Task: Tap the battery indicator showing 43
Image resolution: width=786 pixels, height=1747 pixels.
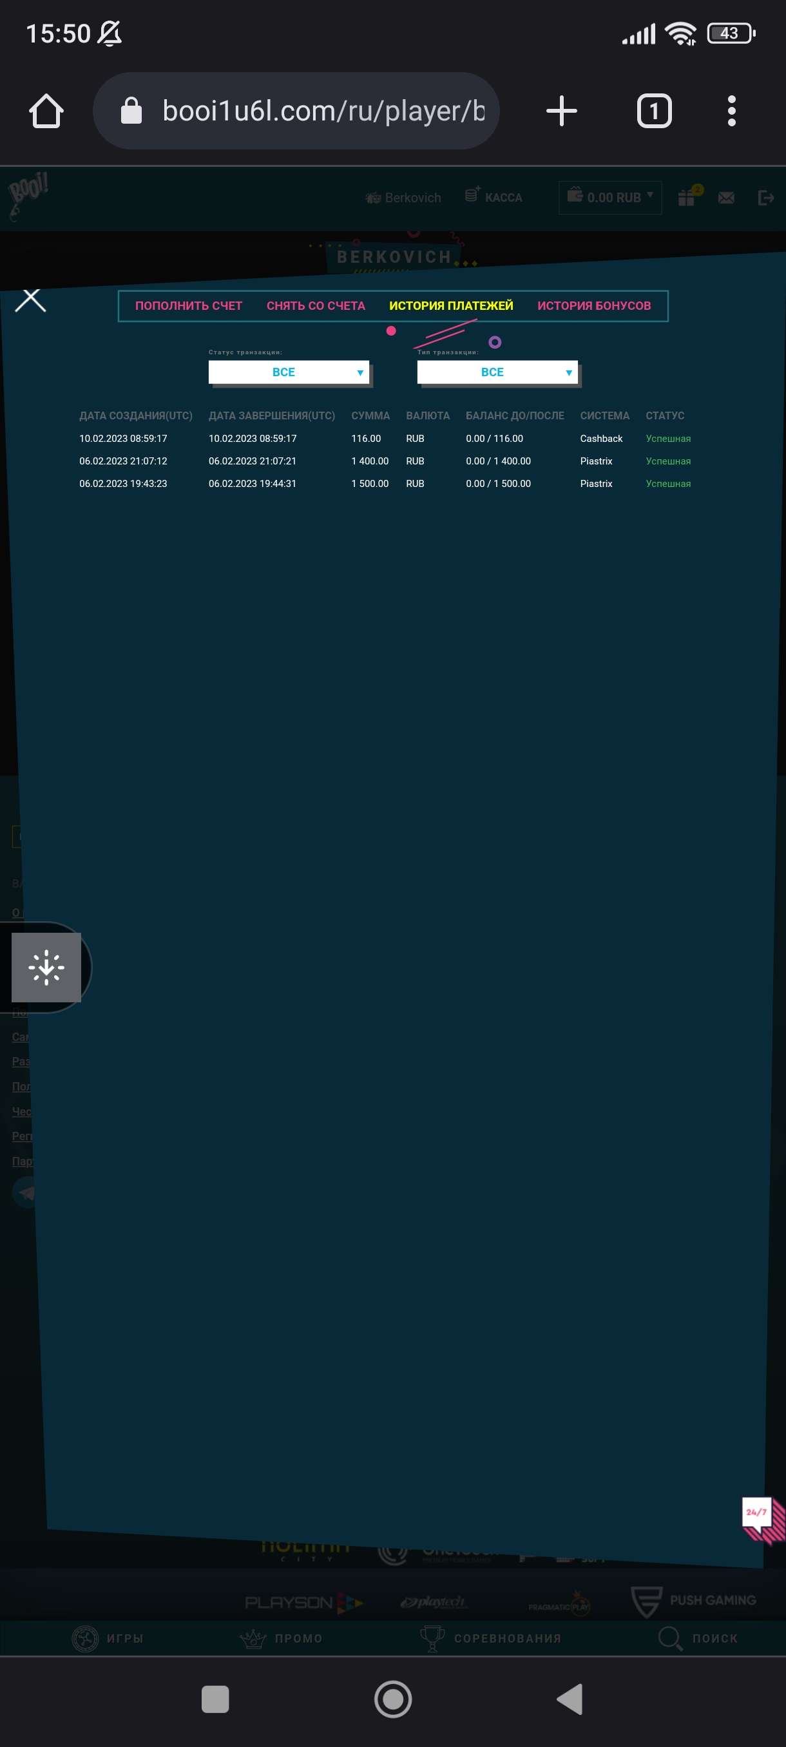Action: [x=731, y=33]
